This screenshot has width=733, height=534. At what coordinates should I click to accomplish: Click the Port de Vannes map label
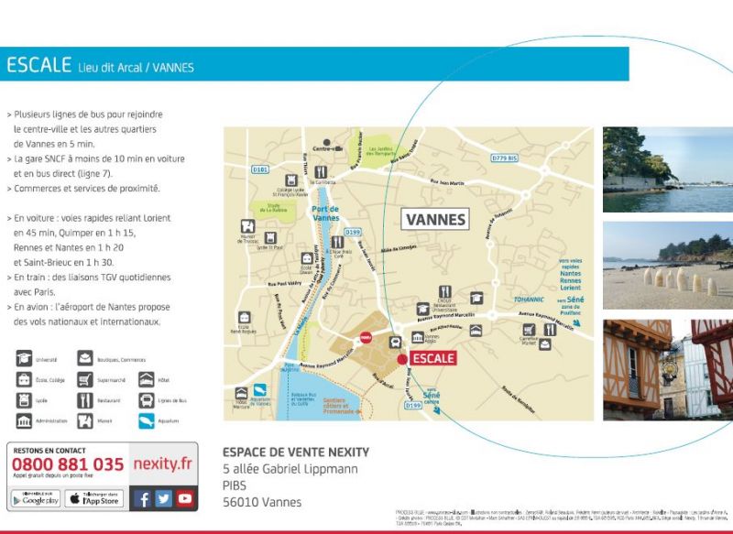click(x=325, y=213)
